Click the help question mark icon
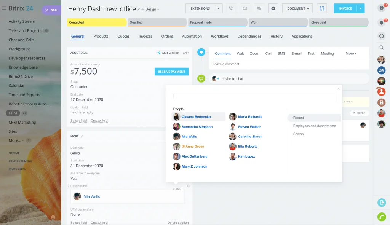 [x=381, y=8]
